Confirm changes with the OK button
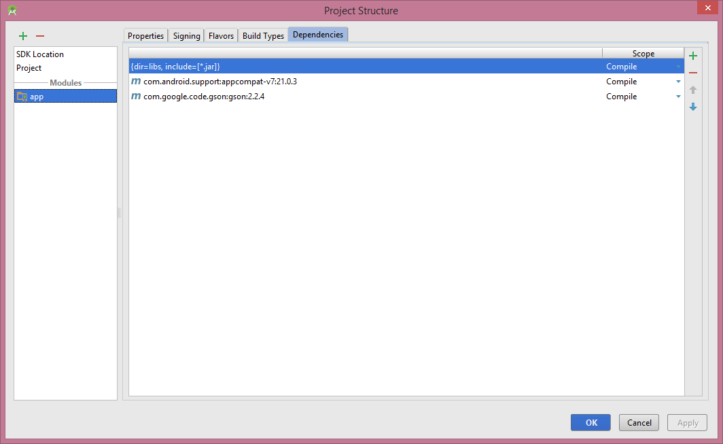The height and width of the screenshot is (444, 723). pyautogui.click(x=590, y=422)
